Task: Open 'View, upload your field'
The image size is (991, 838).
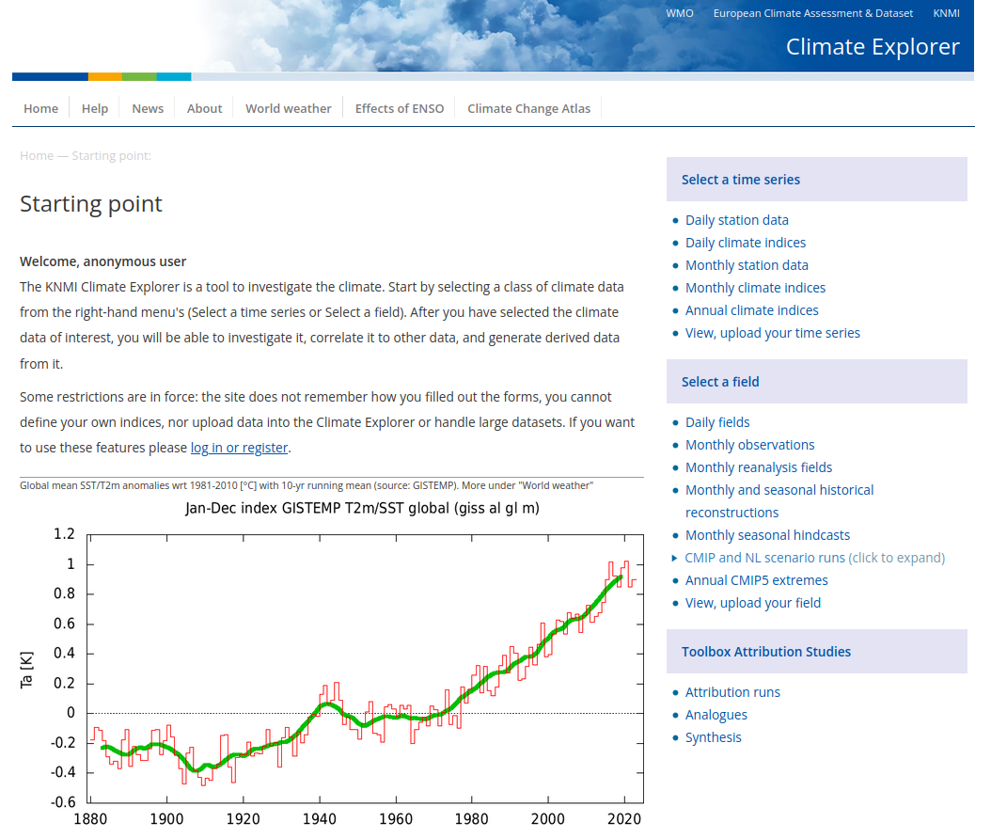Action: 753,603
